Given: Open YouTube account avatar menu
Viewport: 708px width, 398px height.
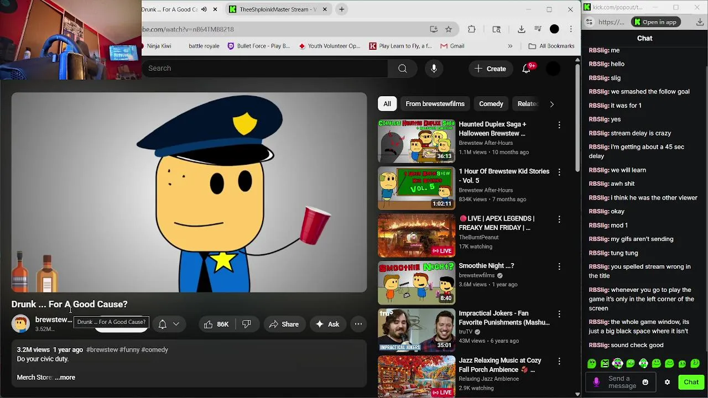Looking at the screenshot, I should (553, 69).
